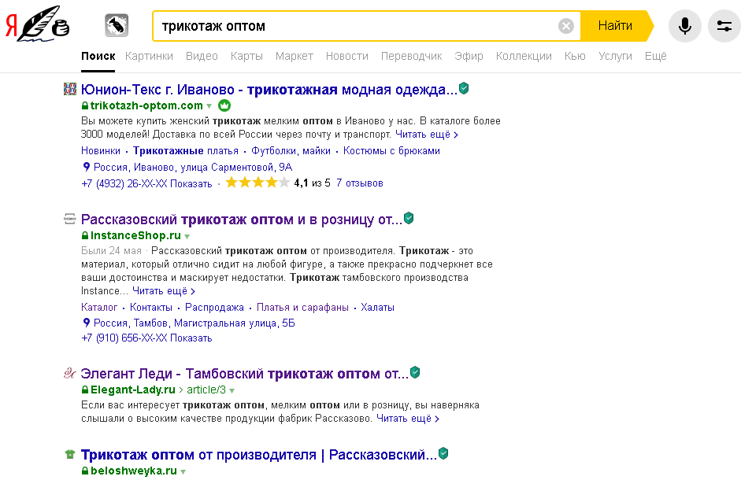Click the 4-star rating for Юнион-Текс
This screenshot has width=741, height=480.
(x=249, y=182)
